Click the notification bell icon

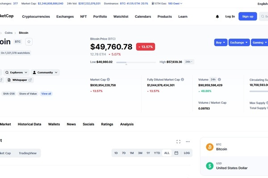(x=218, y=16)
